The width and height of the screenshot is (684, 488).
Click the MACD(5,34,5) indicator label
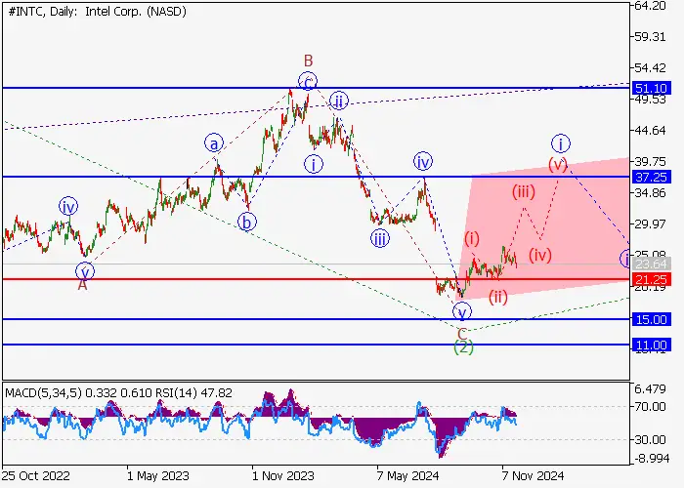pos(44,393)
